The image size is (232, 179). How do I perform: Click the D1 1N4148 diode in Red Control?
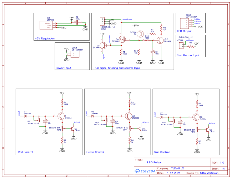[25, 116]
